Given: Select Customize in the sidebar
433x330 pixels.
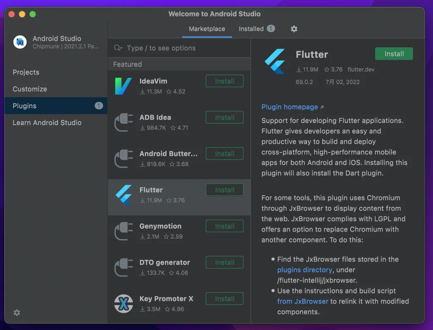Looking at the screenshot, I should pos(30,89).
